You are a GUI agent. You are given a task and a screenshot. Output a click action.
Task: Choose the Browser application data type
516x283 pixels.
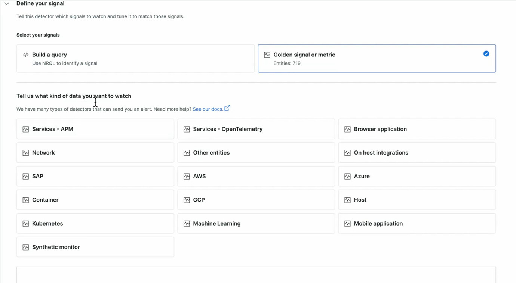click(417, 128)
